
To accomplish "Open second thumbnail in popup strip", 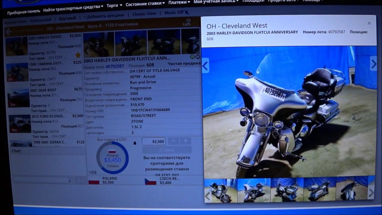I will point(254,190).
